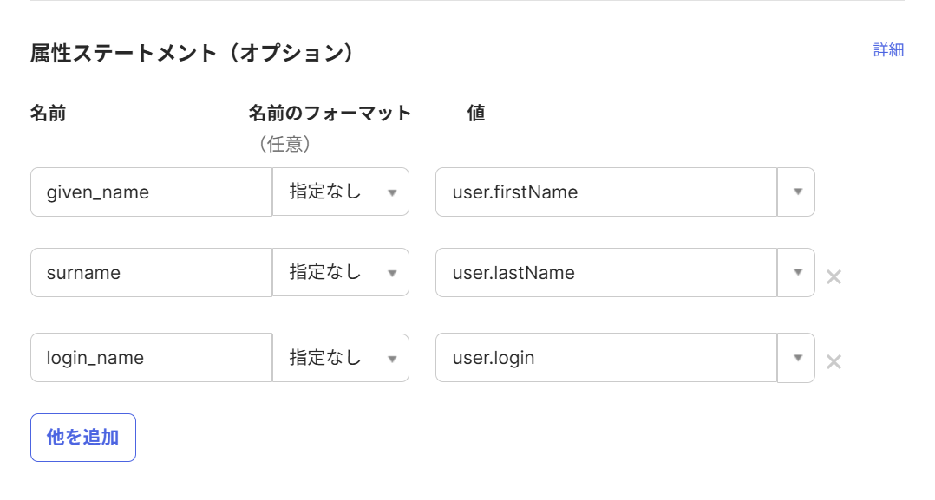
Task: Expand name format dropdown for given_name
Action: click(341, 192)
